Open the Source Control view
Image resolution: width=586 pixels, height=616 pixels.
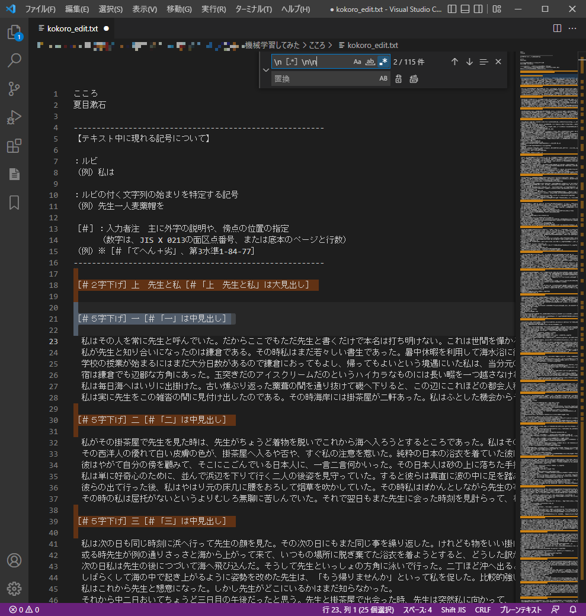point(14,89)
